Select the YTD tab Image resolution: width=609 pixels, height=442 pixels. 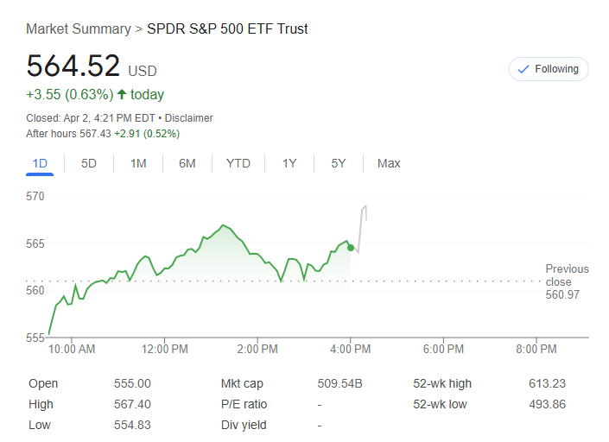point(238,163)
